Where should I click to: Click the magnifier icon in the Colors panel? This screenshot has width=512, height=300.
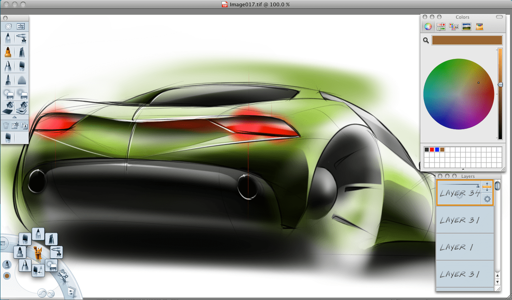(426, 40)
